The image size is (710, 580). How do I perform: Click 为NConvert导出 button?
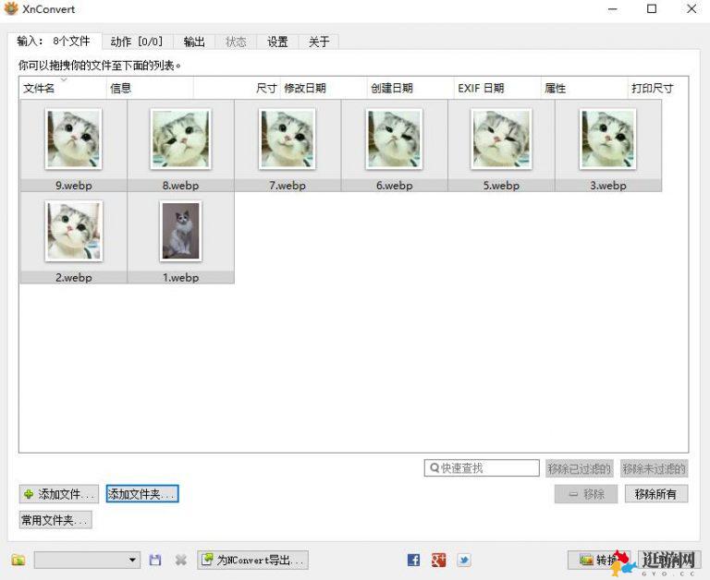[x=252, y=560]
